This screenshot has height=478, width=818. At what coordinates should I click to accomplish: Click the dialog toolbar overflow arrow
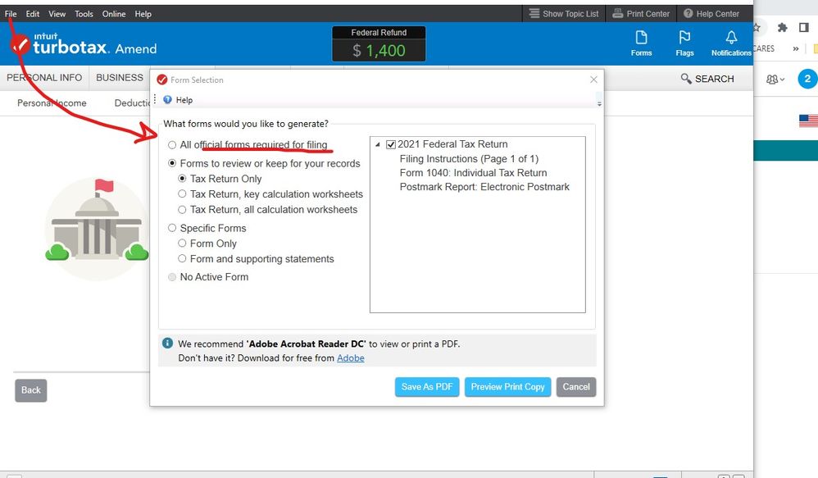coord(599,104)
